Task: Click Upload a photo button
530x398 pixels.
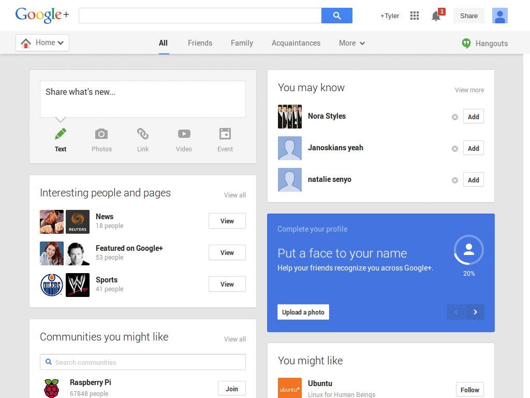Action: [303, 312]
